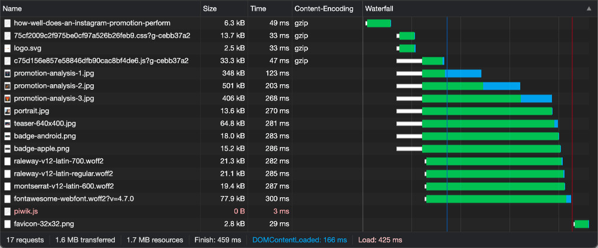Click the first document request waterfall bar

pos(379,23)
